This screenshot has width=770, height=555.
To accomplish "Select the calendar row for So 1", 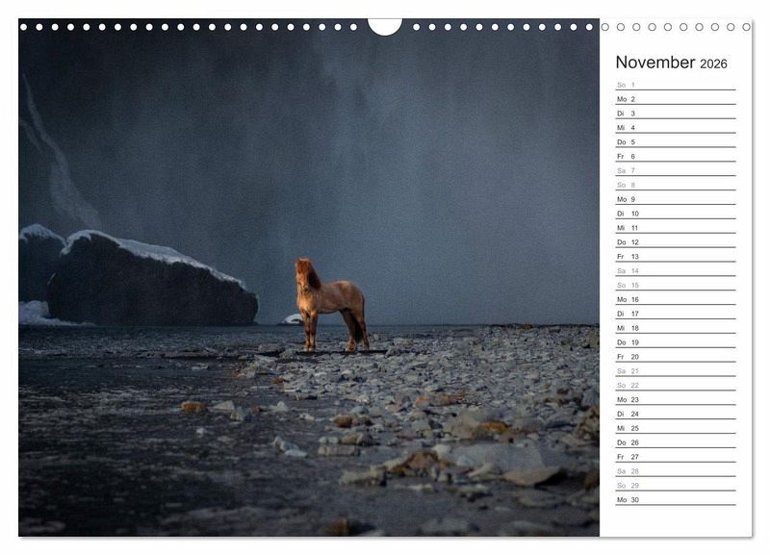I will pos(675,85).
